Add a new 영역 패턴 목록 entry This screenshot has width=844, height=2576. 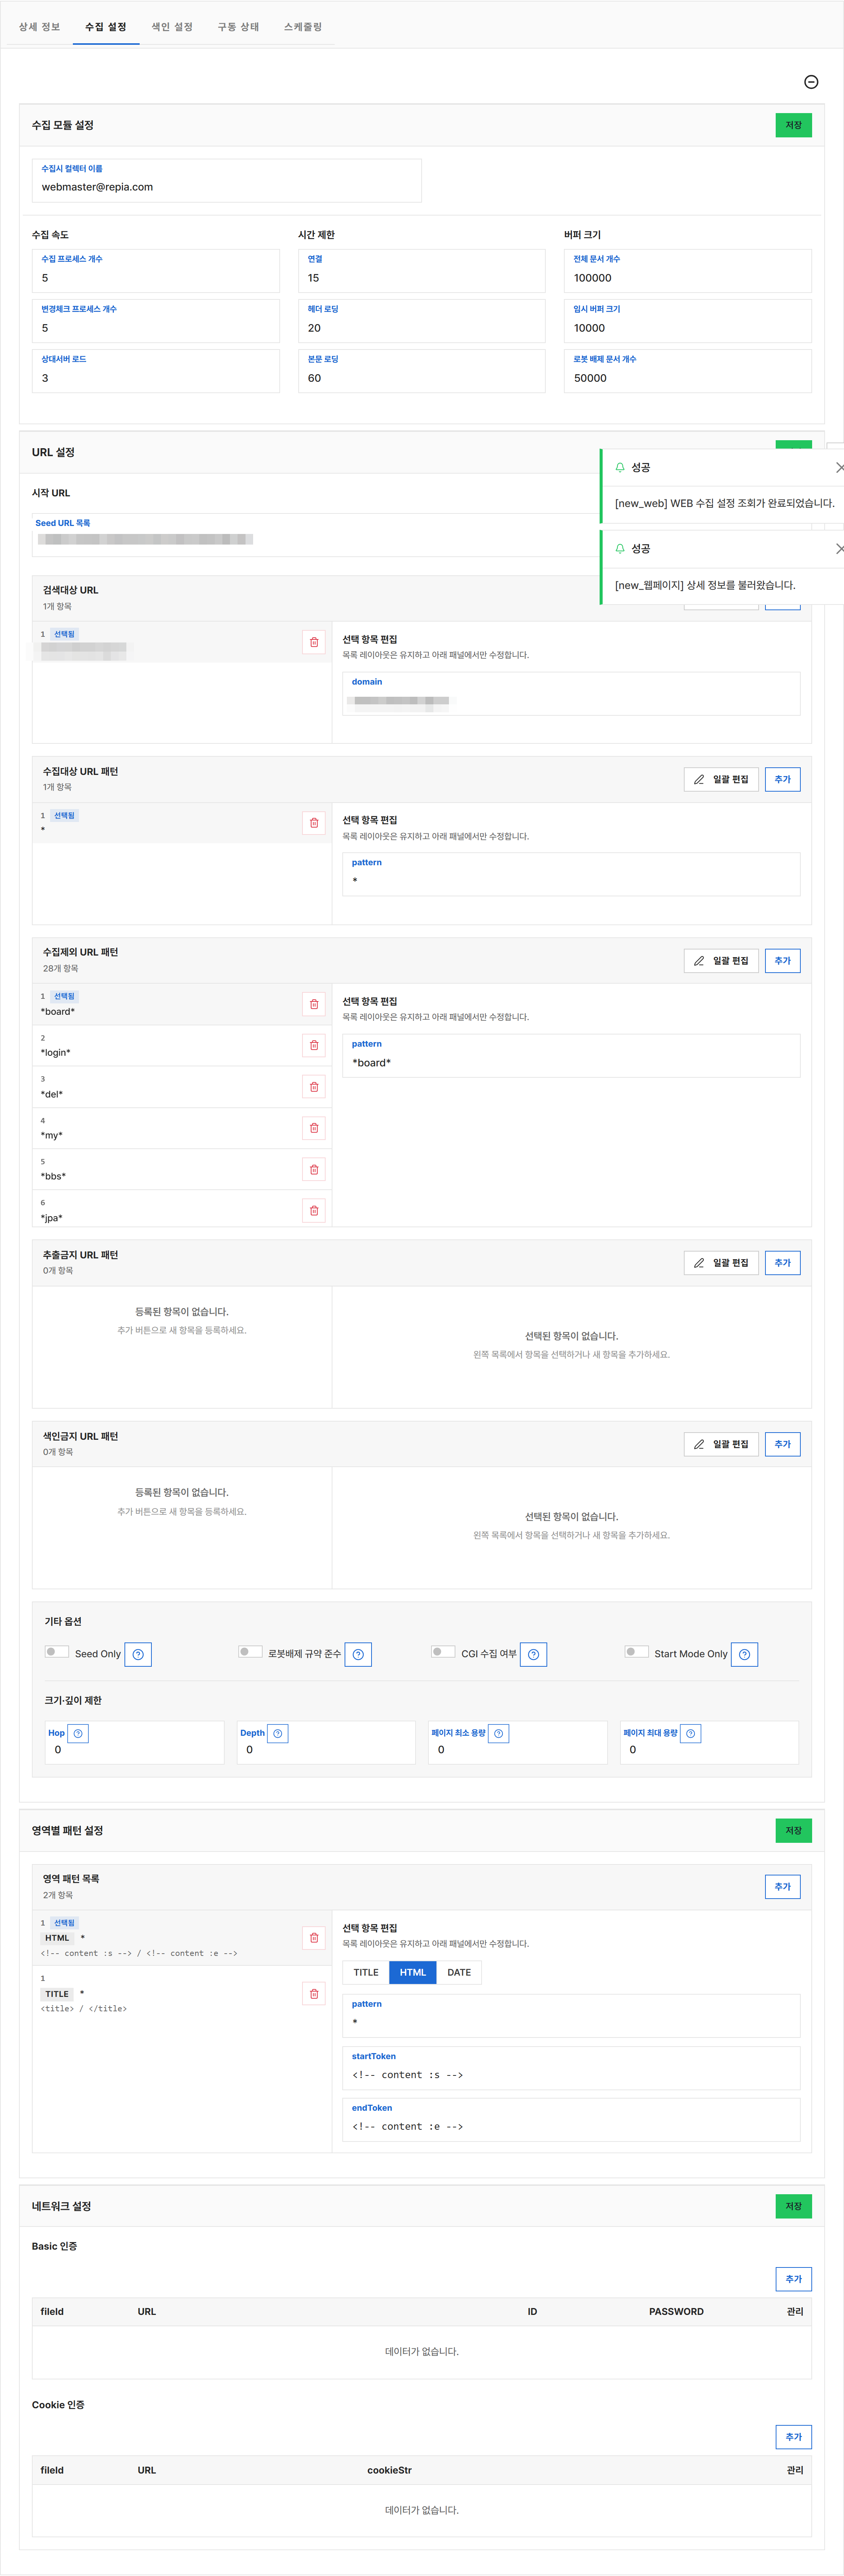point(782,1886)
